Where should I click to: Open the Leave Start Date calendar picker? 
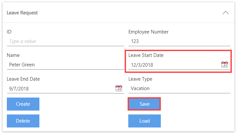[x=225, y=64]
